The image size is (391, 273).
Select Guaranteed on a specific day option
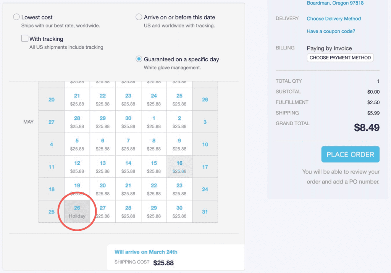coord(139,59)
